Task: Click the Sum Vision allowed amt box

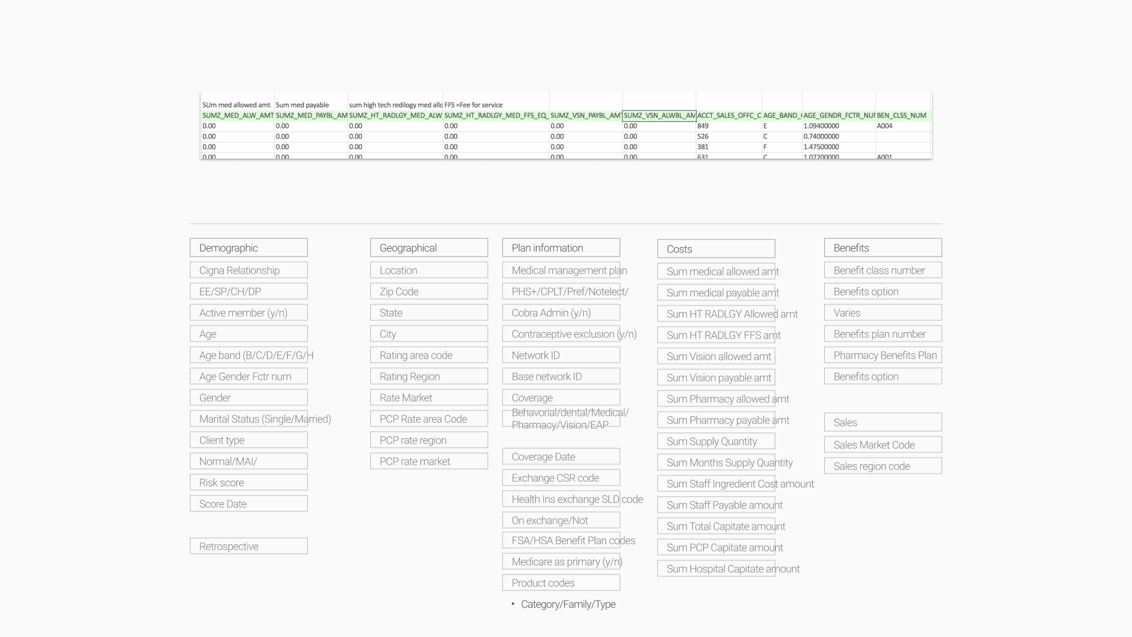Action: [x=716, y=356]
